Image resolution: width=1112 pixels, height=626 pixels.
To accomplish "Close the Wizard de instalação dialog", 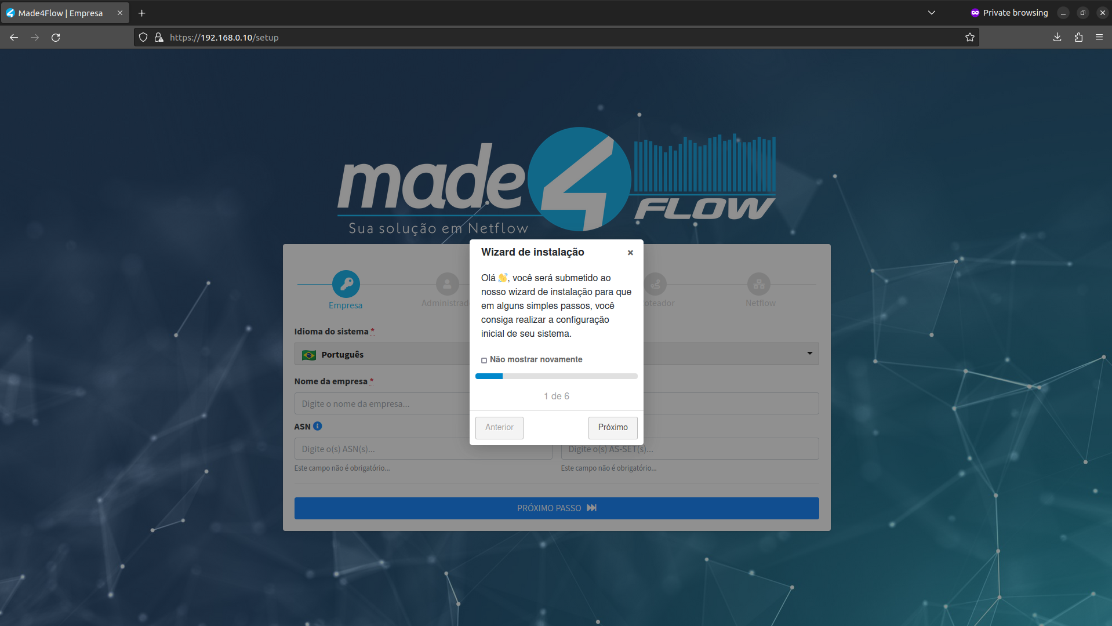I will click(630, 253).
